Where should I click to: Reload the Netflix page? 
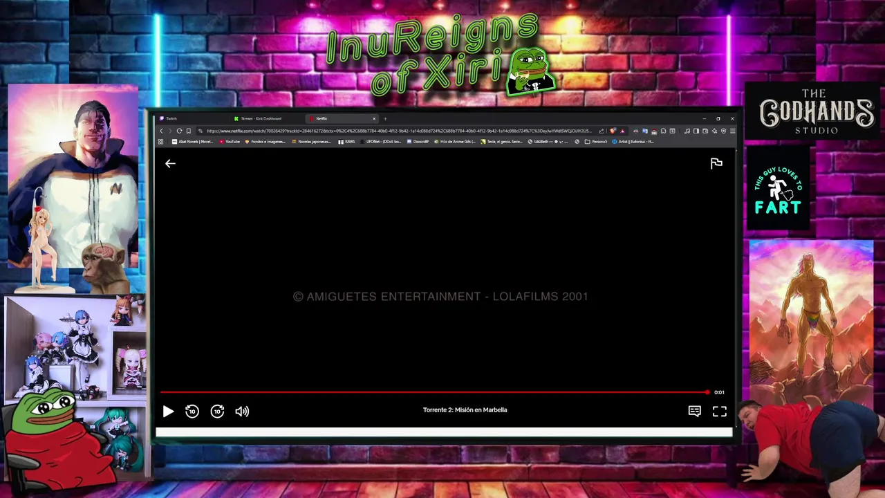[x=179, y=131]
